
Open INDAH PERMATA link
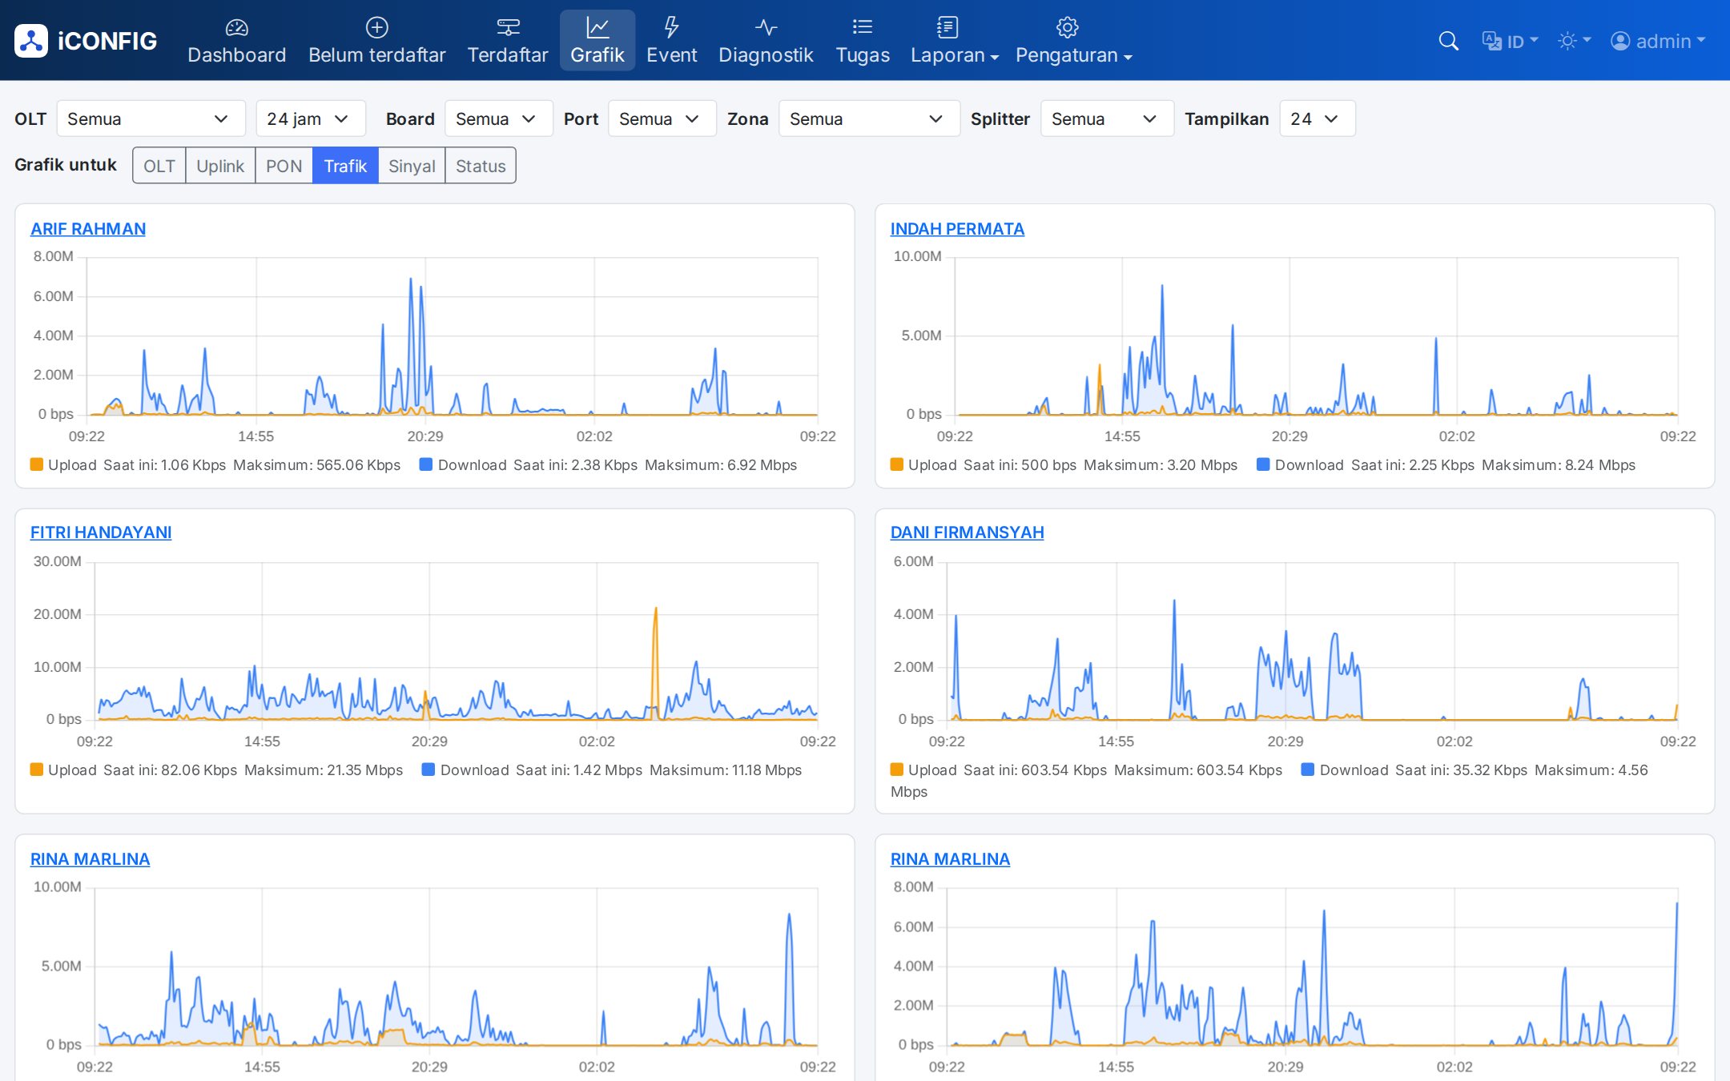tap(957, 229)
